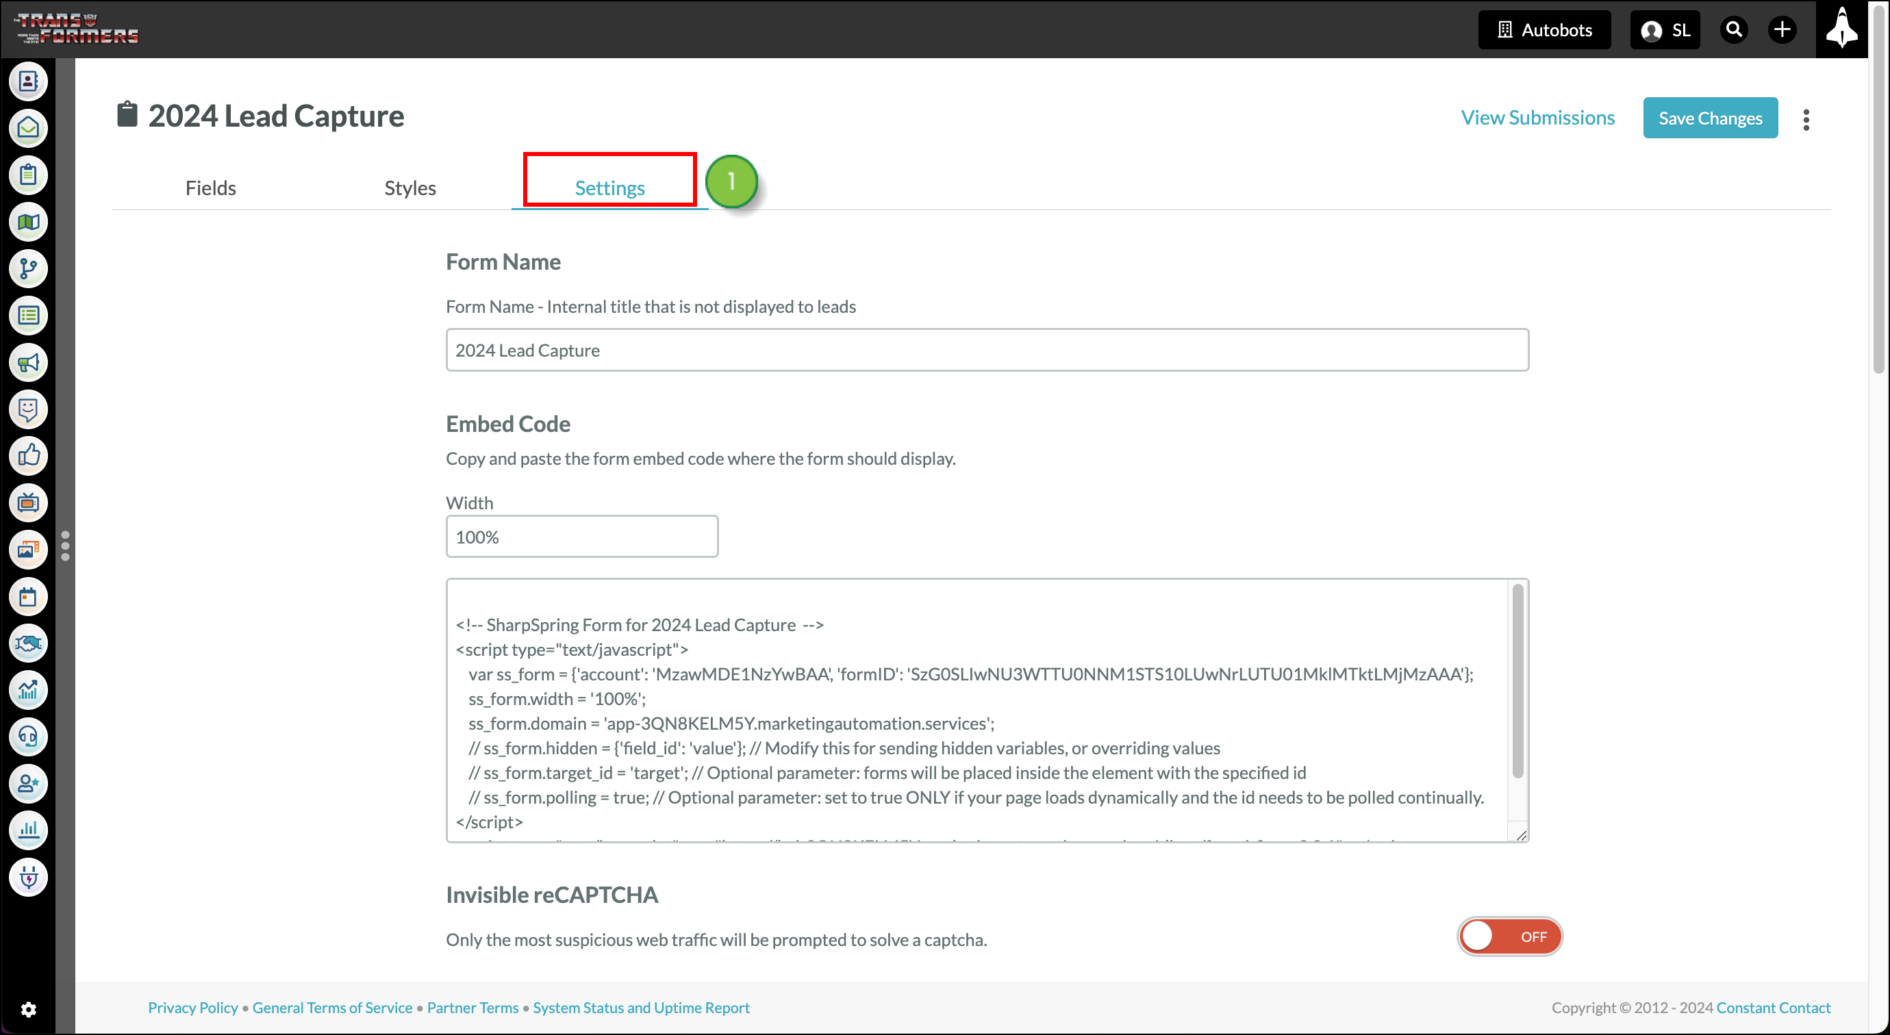Toggle Invisible reCAPTCHA switch on

click(1509, 936)
